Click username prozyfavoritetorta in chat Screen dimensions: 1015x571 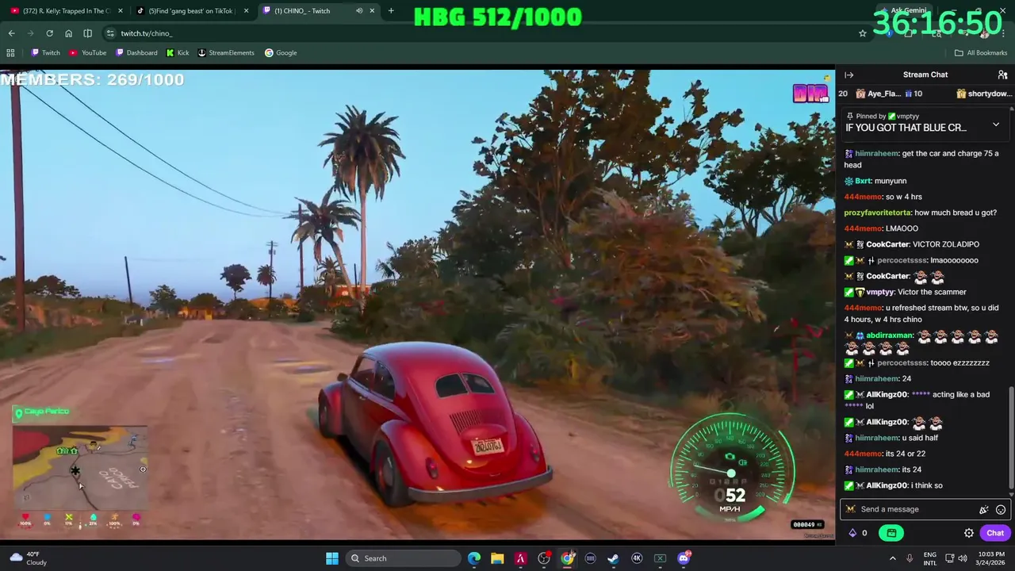pos(878,213)
